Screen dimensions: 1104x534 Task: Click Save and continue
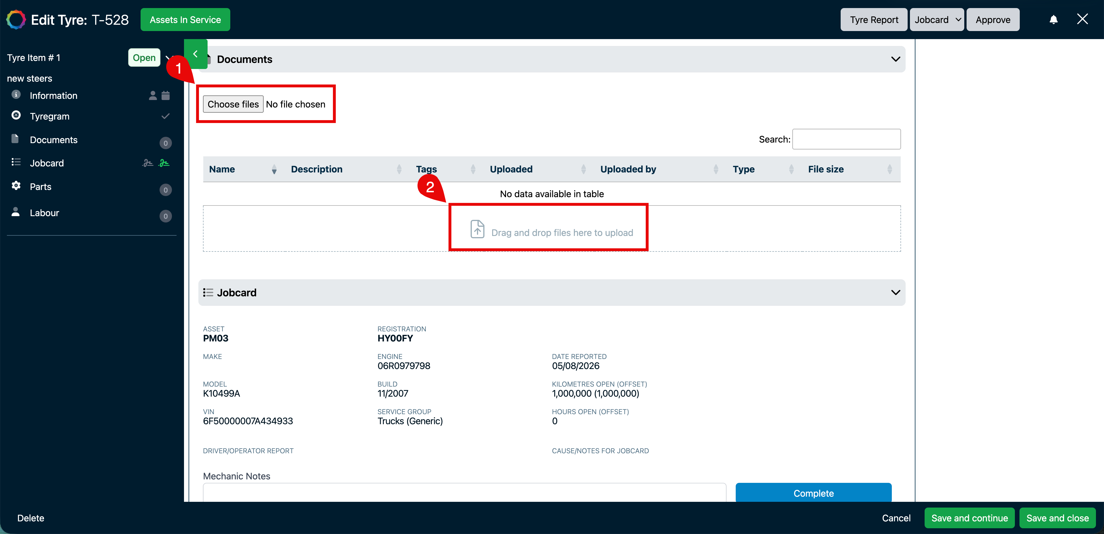coord(969,518)
